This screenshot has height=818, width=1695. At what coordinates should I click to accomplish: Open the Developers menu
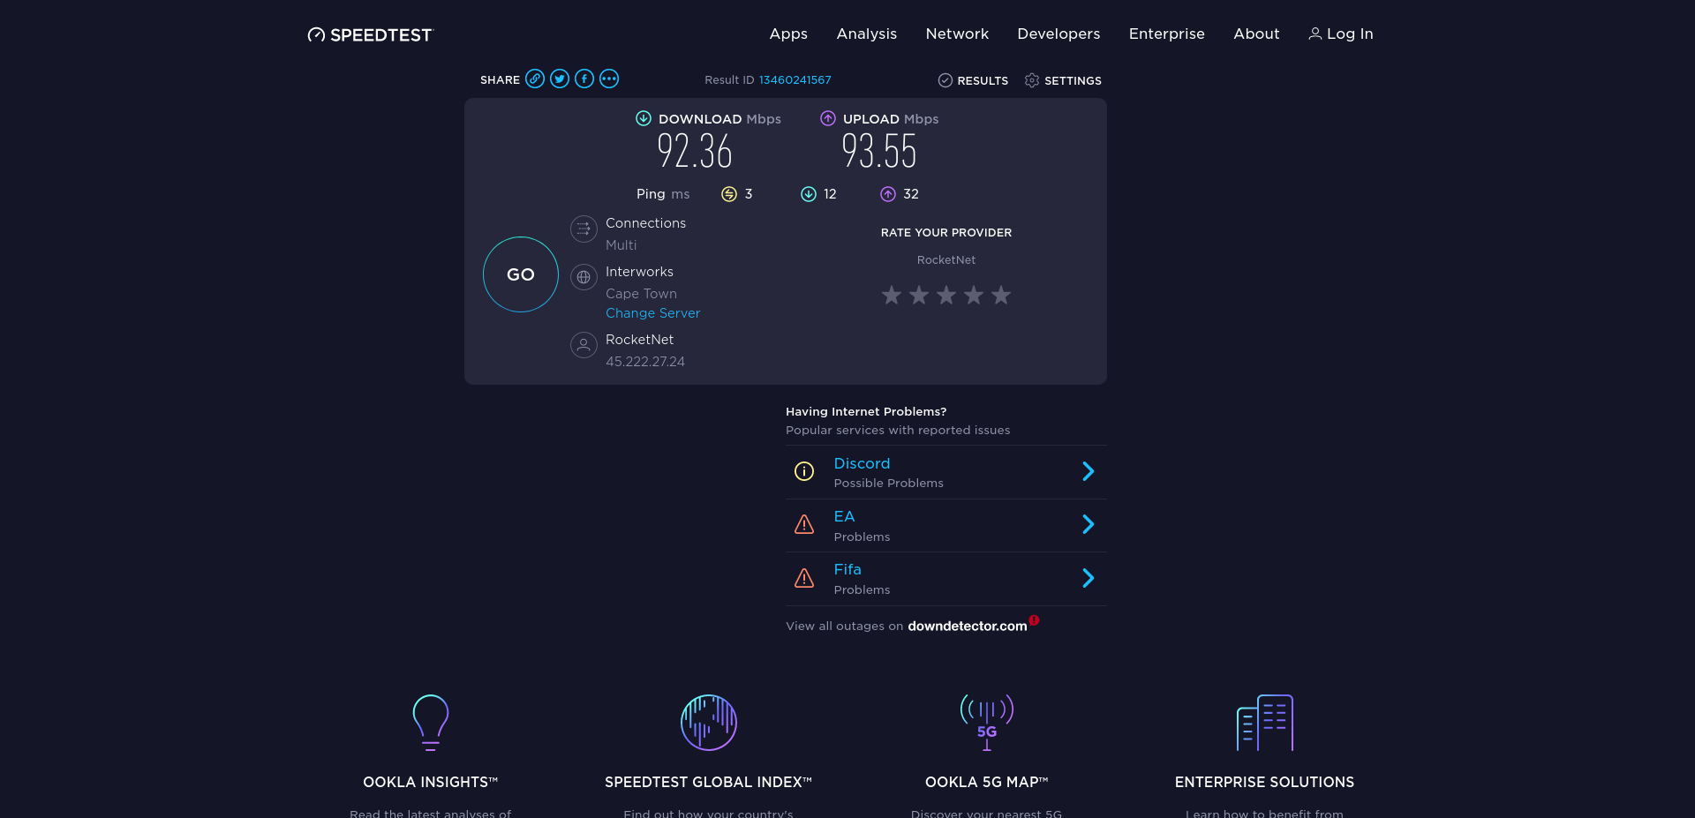coord(1058,34)
